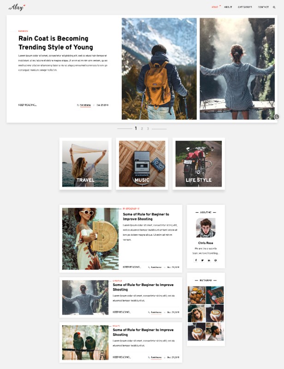Viewport: 284px width, 369px height.
Task: Open the Music category card
Action: click(142, 164)
